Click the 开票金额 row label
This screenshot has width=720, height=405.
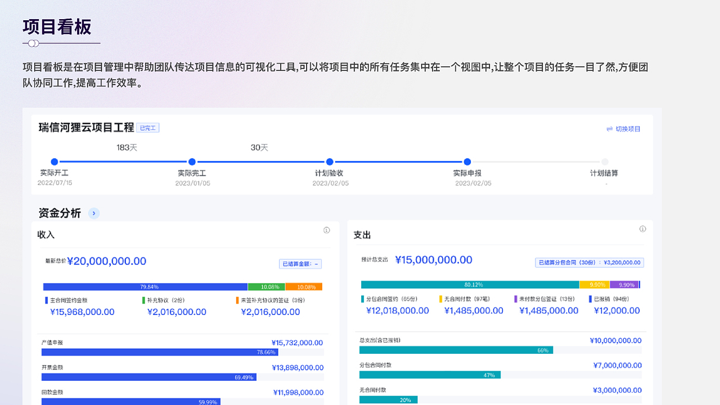(x=52, y=367)
